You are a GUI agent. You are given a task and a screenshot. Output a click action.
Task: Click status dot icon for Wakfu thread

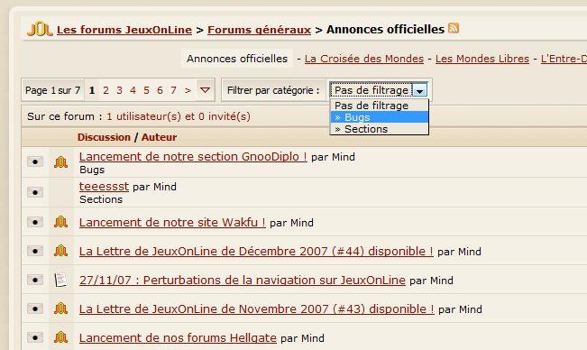(x=35, y=222)
